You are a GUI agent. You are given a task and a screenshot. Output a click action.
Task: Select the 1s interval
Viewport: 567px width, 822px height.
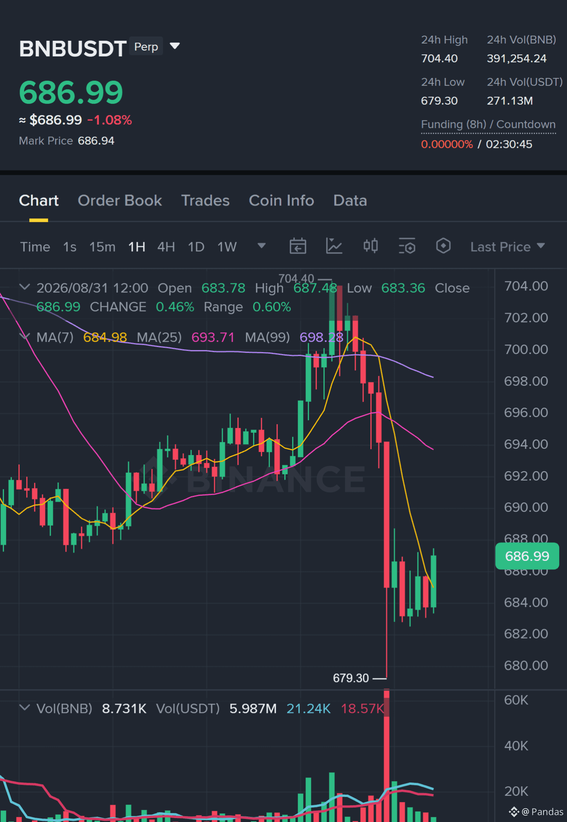point(70,247)
